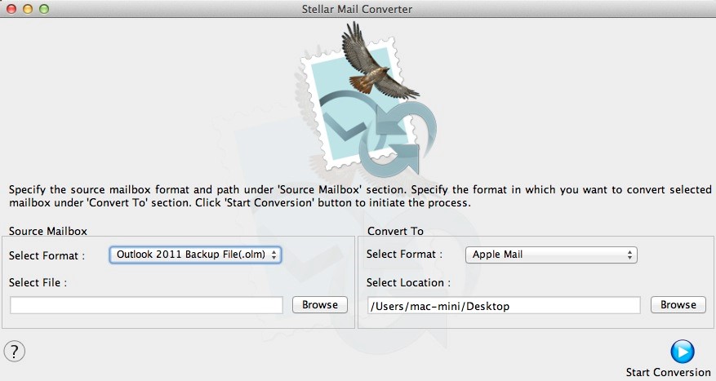Browse for the source mailbox file
The image size is (716, 381).
pyautogui.click(x=319, y=305)
